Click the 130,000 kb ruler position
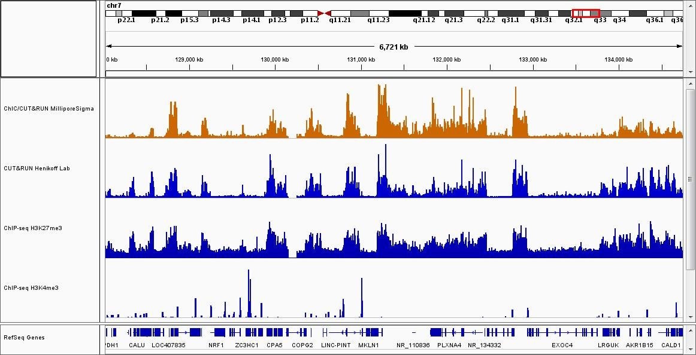This screenshot has width=696, height=355. click(275, 60)
